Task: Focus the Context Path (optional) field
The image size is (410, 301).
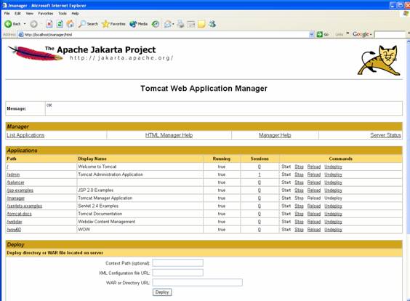Action: [178, 262]
